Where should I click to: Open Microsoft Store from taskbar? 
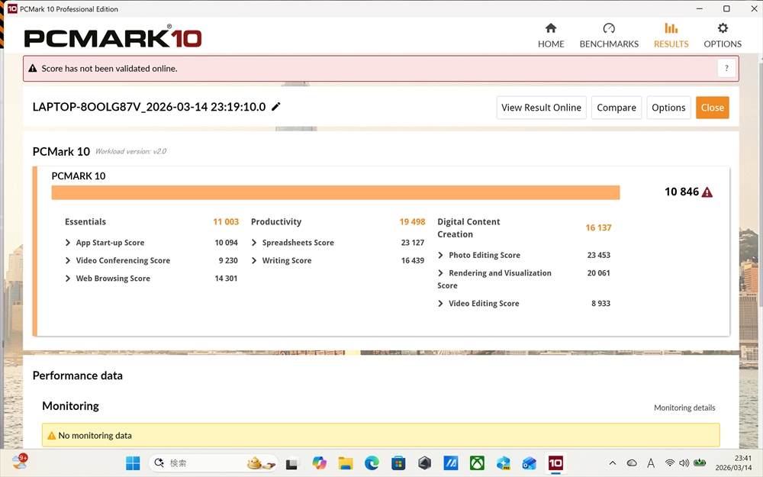[398, 463]
